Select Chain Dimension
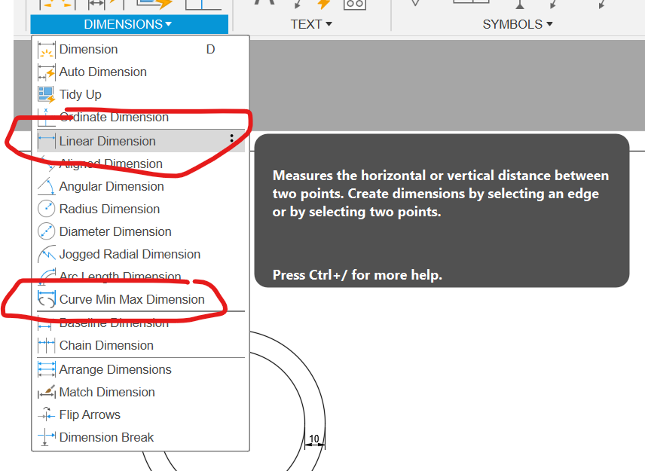 pyautogui.click(x=141, y=346)
